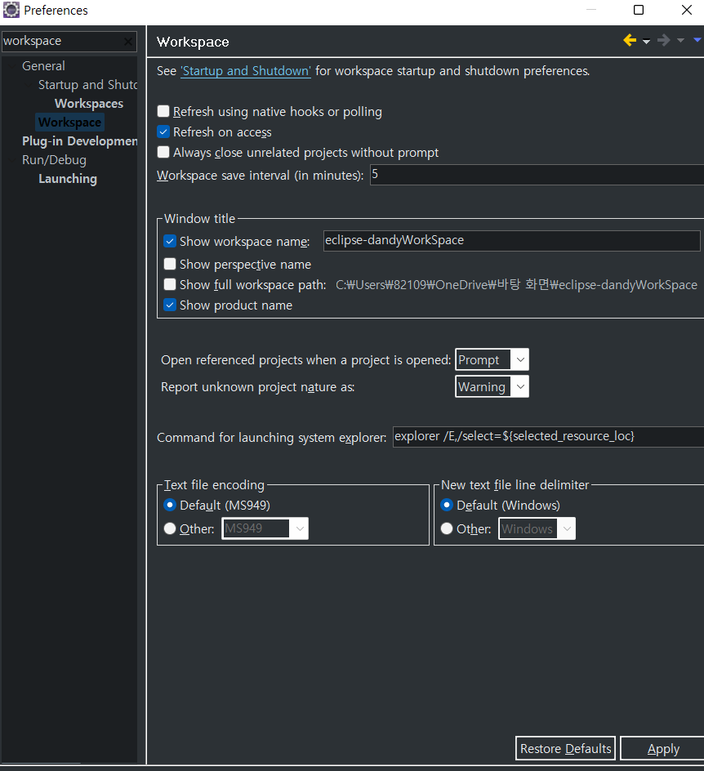Screen dimensions: 704x771
Task: Click the Apply button
Action: coord(662,748)
